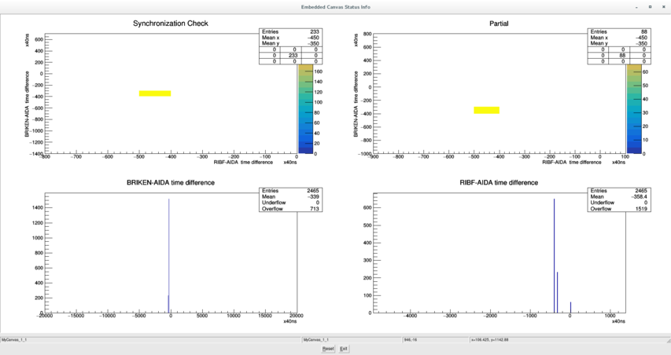Select the RIBF-AIDA histogram statistics box
The height and width of the screenshot is (355, 671).
619,199
